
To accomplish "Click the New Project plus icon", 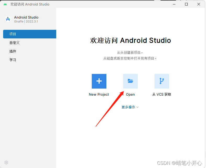I will 99,81.
